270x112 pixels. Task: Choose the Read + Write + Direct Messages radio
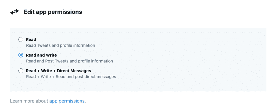coord(21,71)
